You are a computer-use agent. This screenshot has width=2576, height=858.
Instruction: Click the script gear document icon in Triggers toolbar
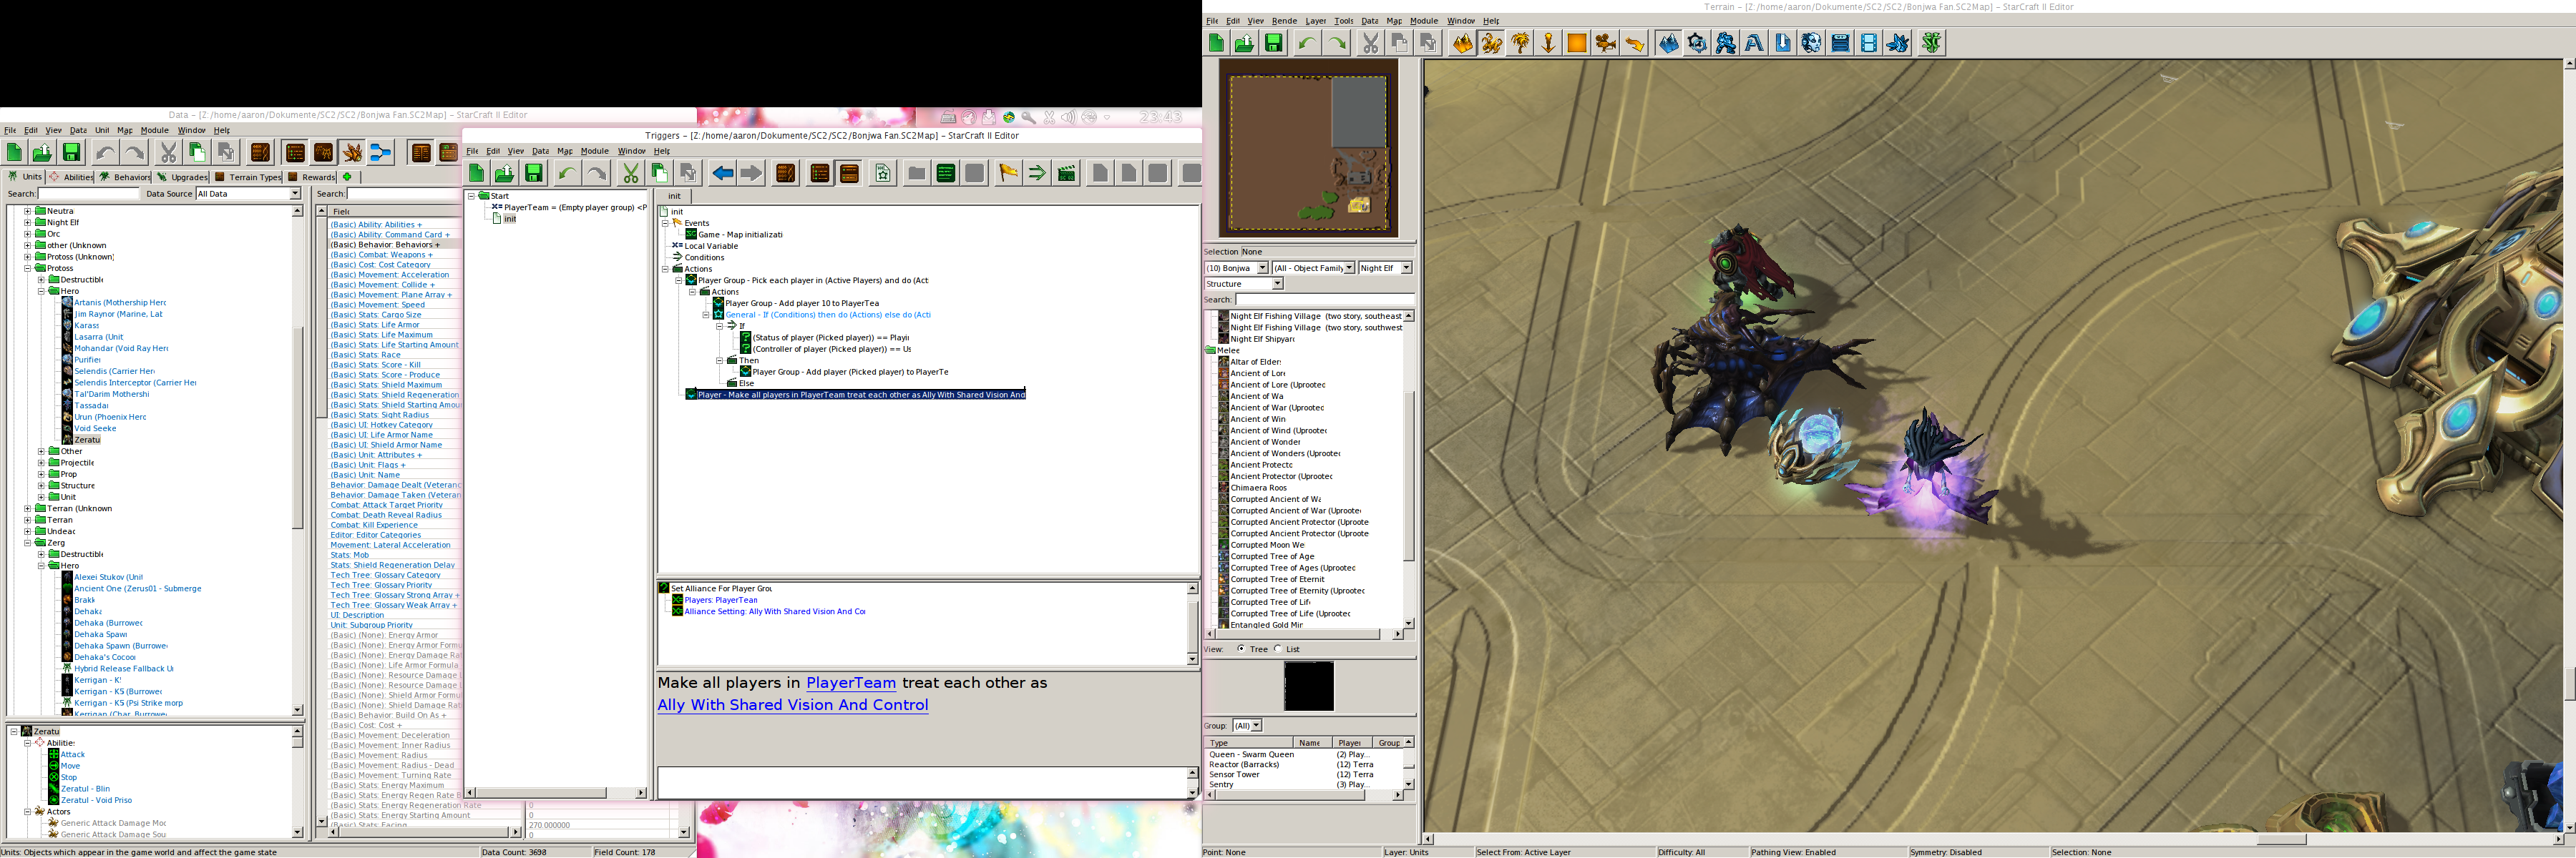(x=883, y=174)
